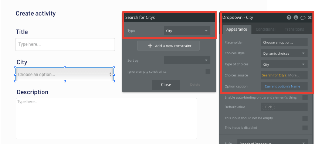Open the Type of choices dropdown
Viewport: 315px width, 144px height.
pyautogui.click(x=284, y=64)
